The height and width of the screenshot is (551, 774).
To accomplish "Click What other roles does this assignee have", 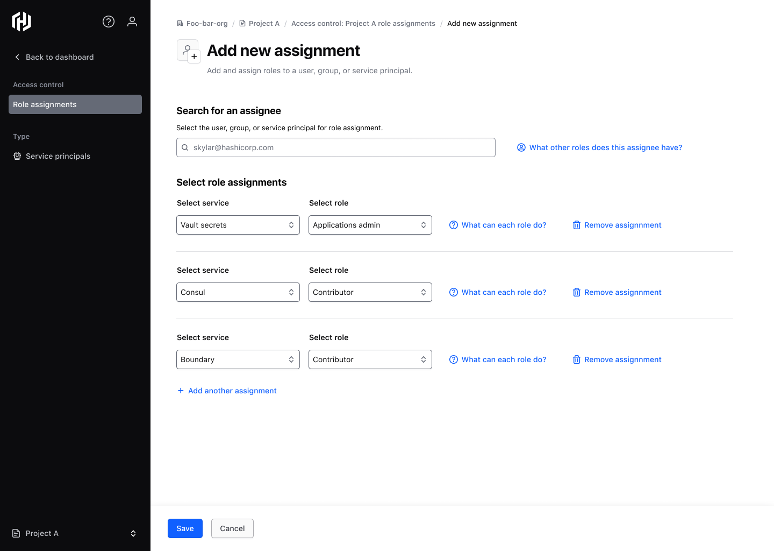I will pos(600,147).
